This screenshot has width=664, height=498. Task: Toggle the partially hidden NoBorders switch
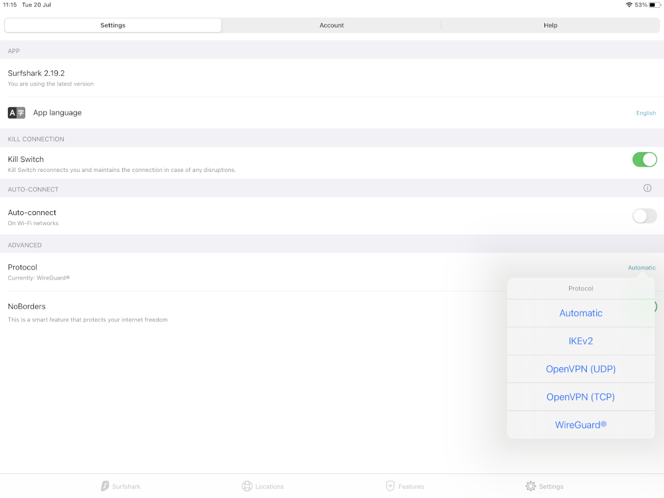click(x=656, y=306)
